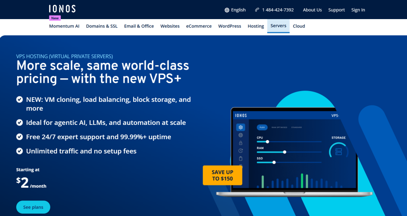Click the globe language icon
Screen dimensions: 407x216
point(227,10)
